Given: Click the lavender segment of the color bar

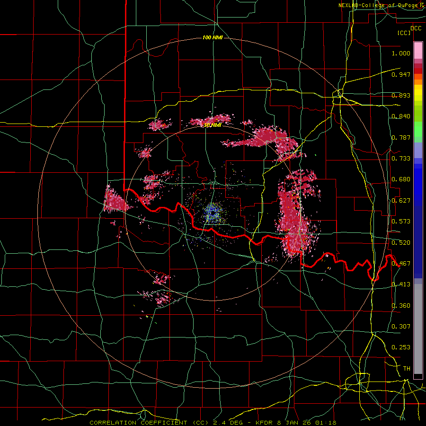Looking at the screenshot, I should [x=418, y=150].
